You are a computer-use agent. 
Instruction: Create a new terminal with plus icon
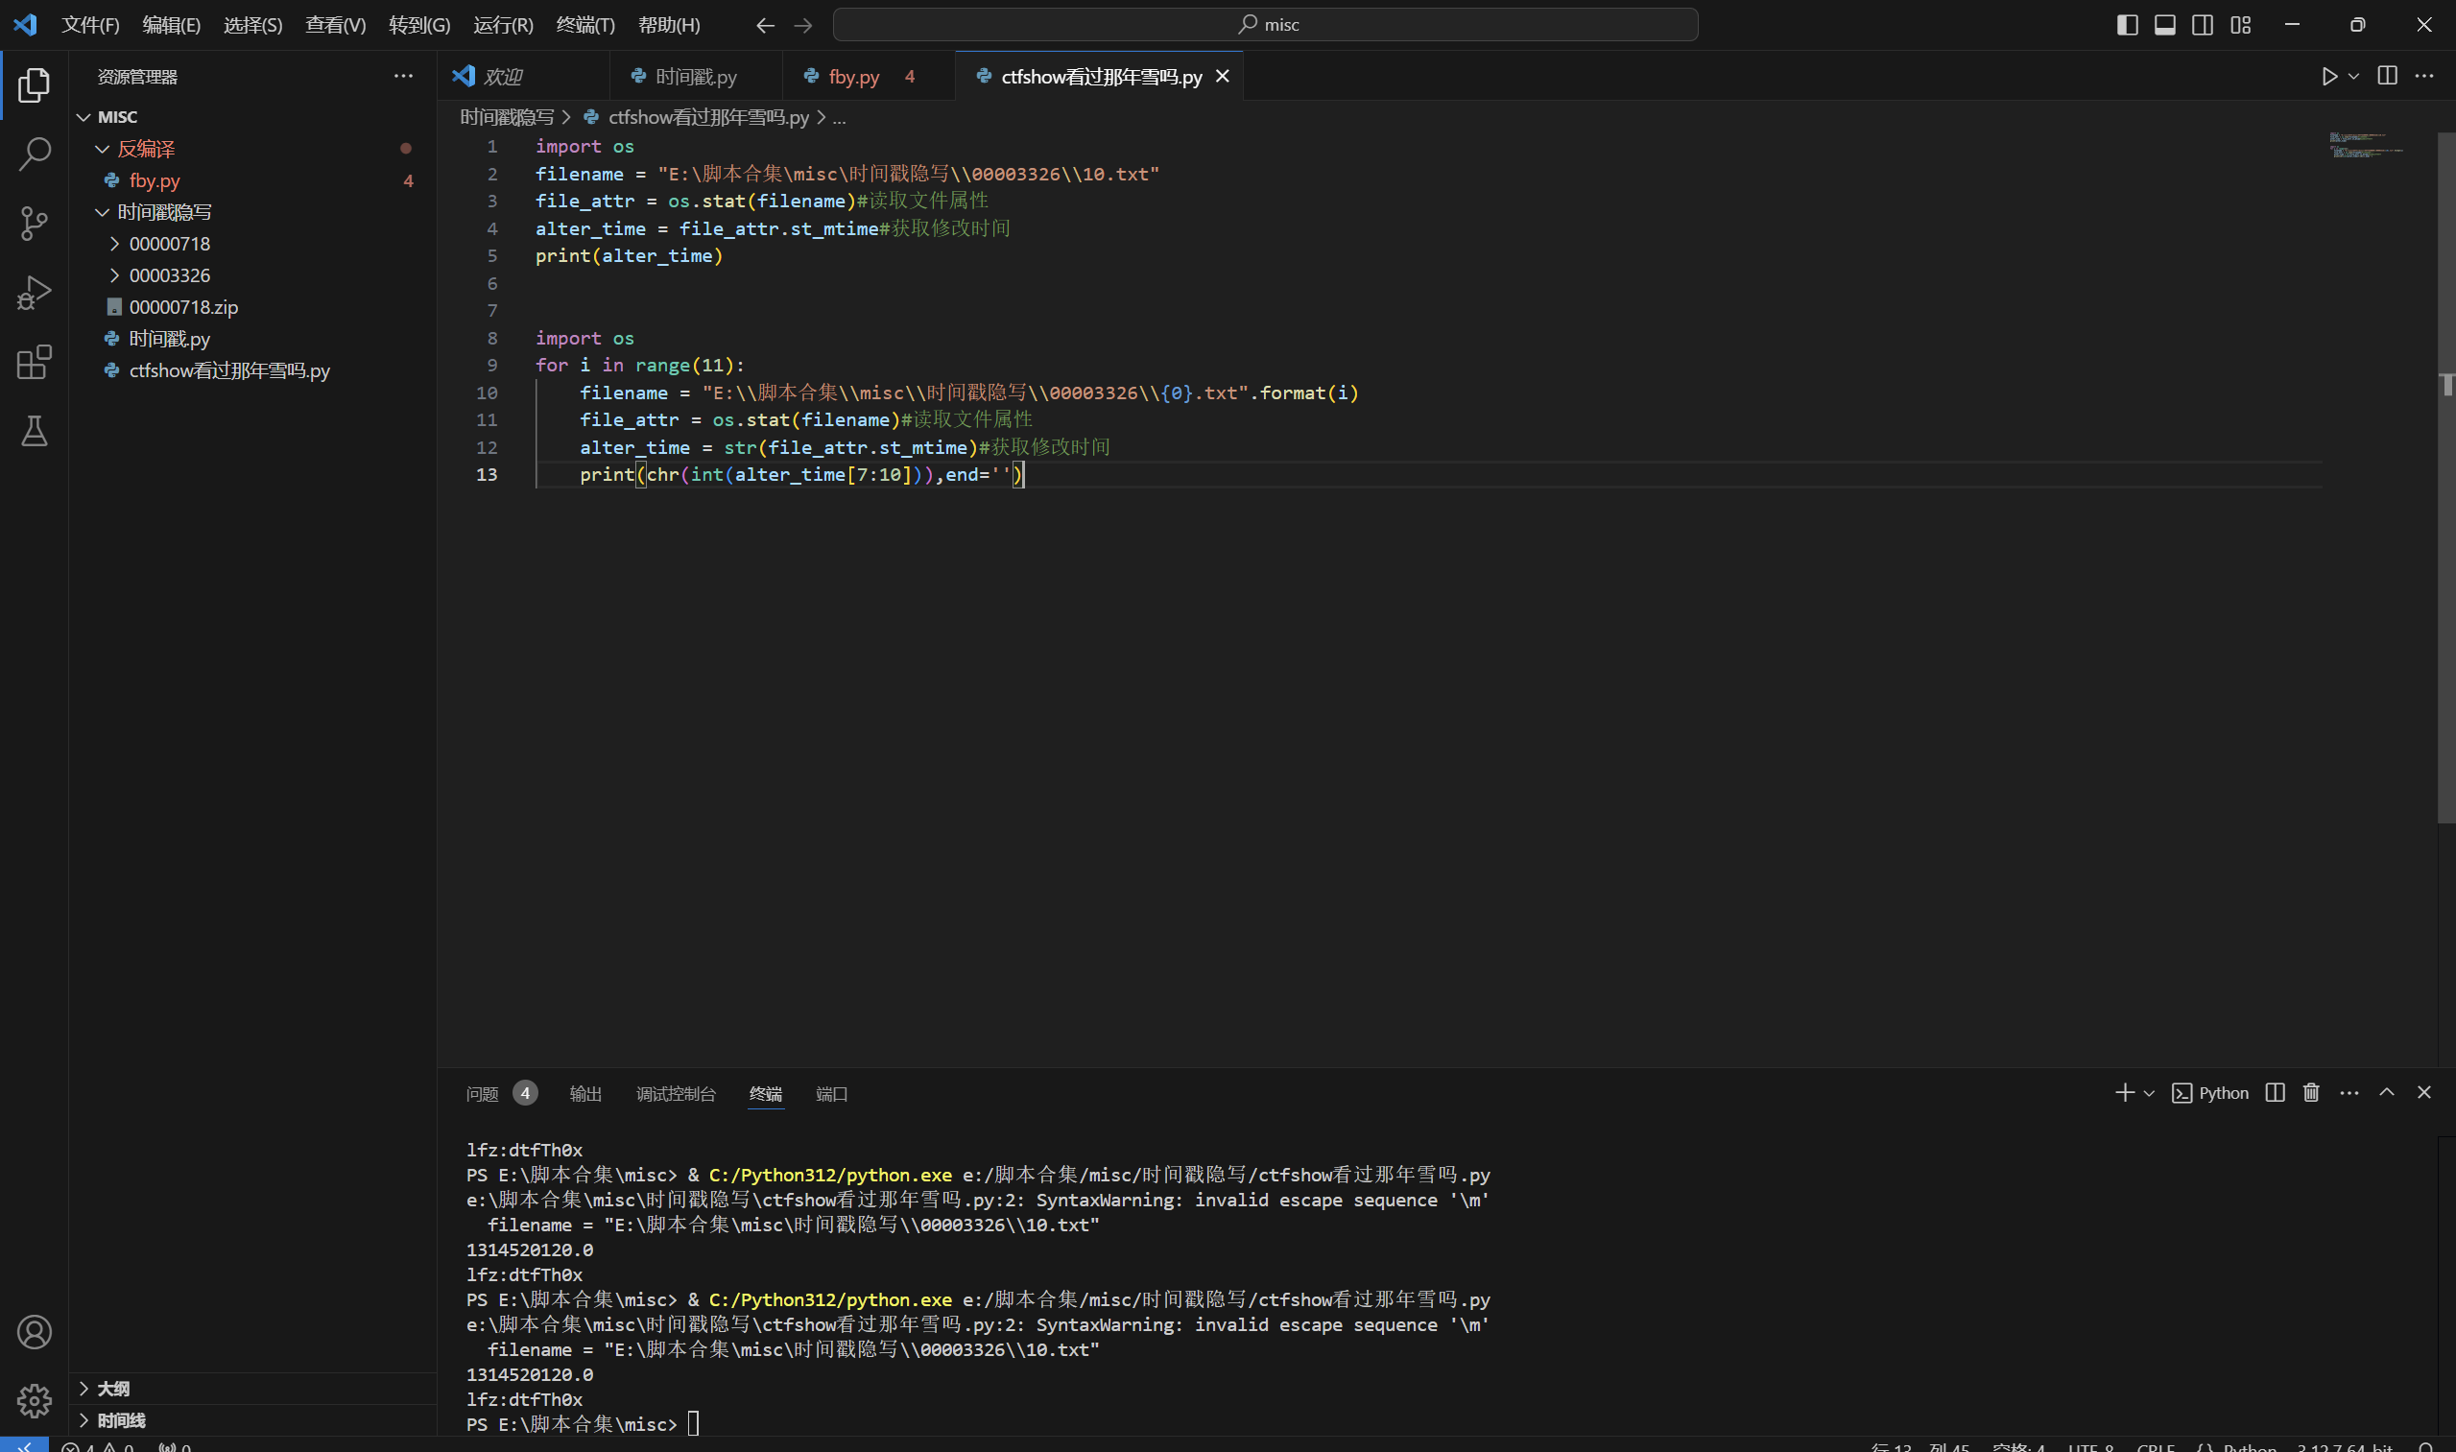[x=2123, y=1093]
